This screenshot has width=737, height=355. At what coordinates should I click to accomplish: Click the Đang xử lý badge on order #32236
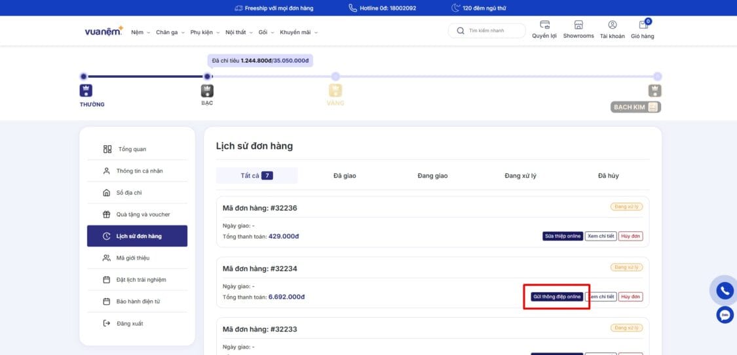626,207
